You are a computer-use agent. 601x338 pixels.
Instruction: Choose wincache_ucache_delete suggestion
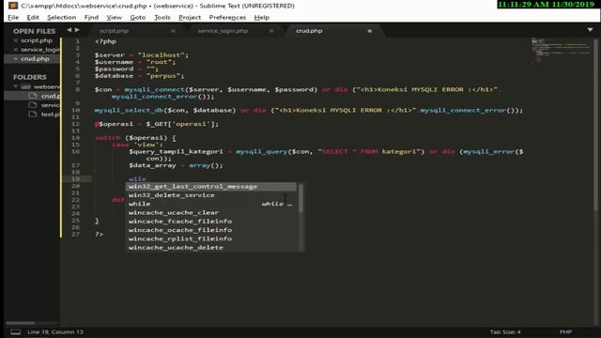click(211, 248)
